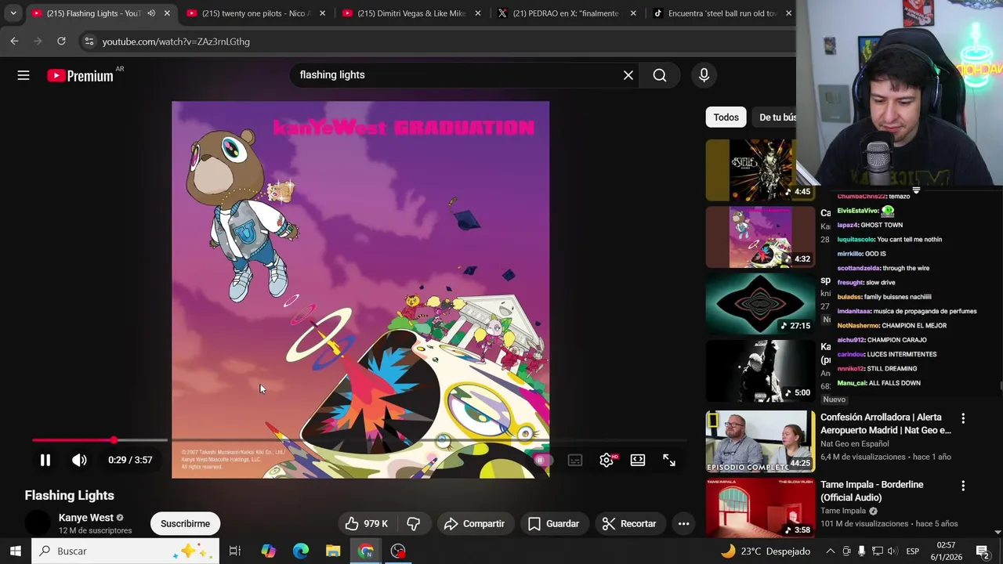Start voice search with microphone icon
The height and width of the screenshot is (564, 1003).
pyautogui.click(x=704, y=75)
